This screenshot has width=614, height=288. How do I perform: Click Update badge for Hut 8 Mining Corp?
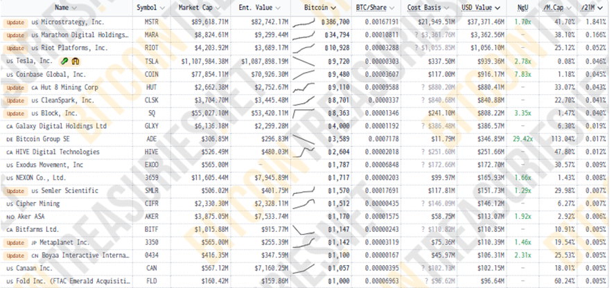click(x=15, y=87)
